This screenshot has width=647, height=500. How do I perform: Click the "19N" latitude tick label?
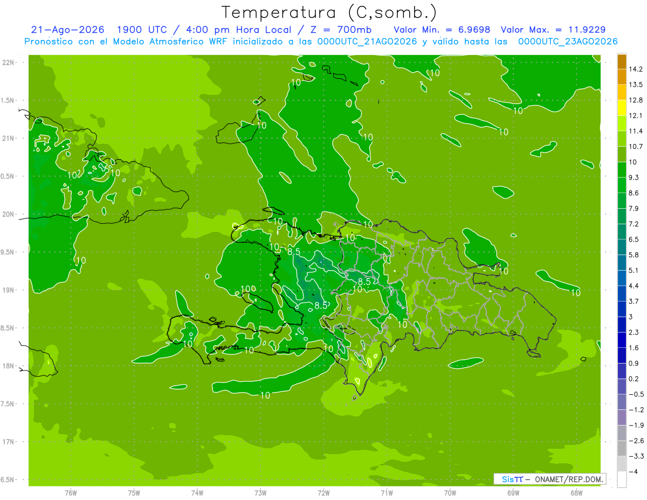click(x=8, y=290)
